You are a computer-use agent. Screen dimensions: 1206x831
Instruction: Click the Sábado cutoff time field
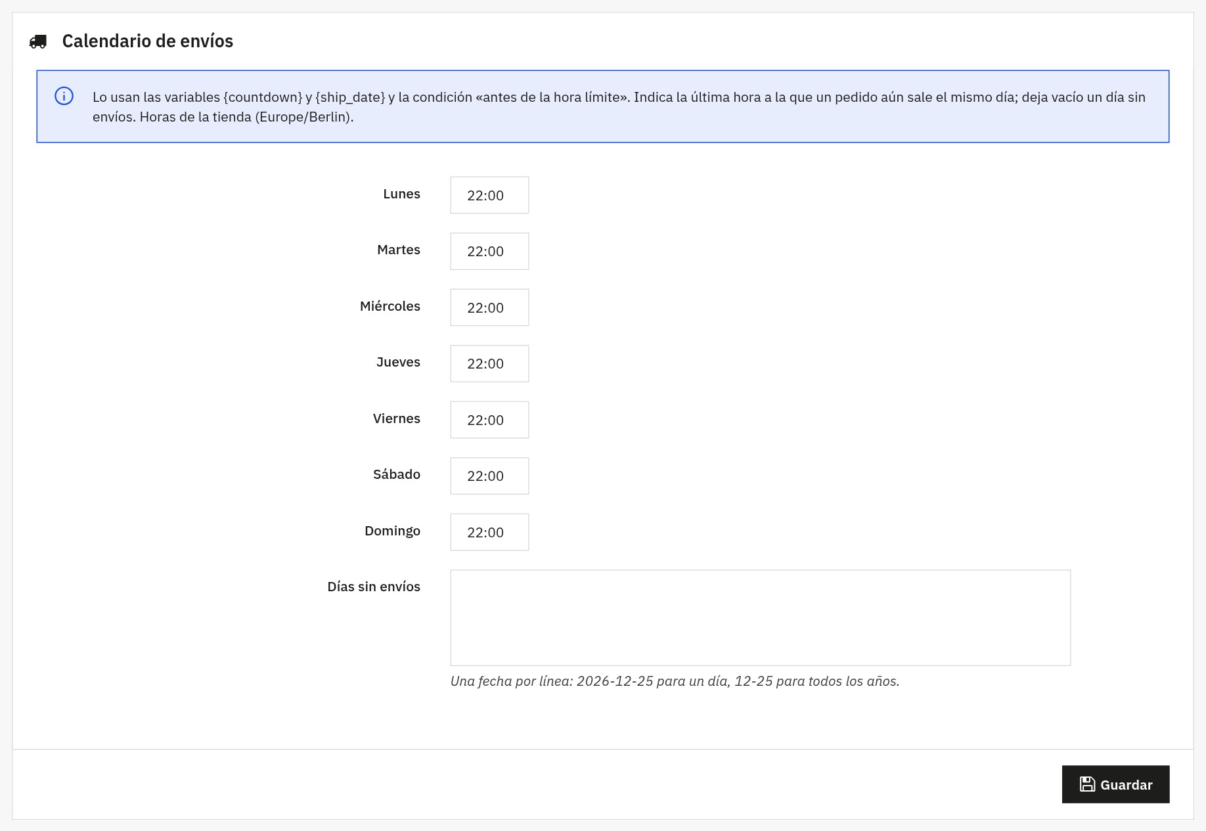pos(489,476)
